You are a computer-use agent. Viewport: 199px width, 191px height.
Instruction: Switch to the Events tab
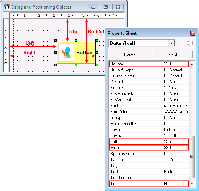pos(172,55)
